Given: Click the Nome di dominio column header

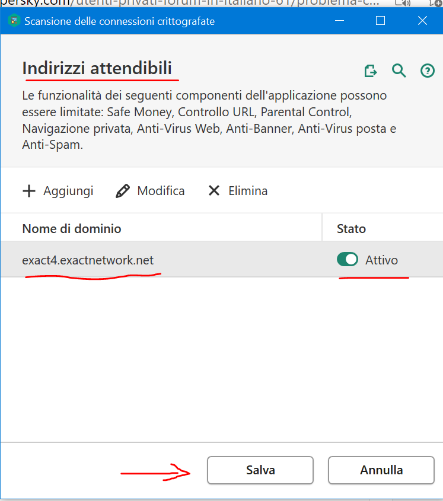Looking at the screenshot, I should click(x=161, y=228).
